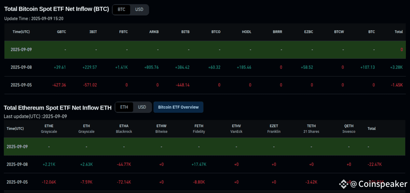This screenshot has width=410, height=193.
Task: Click the QETH Invesco column header
Action: [x=349, y=128]
